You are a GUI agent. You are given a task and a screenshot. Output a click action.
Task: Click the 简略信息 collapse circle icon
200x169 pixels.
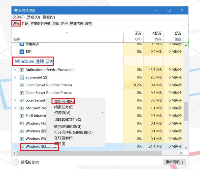[x=16, y=162]
